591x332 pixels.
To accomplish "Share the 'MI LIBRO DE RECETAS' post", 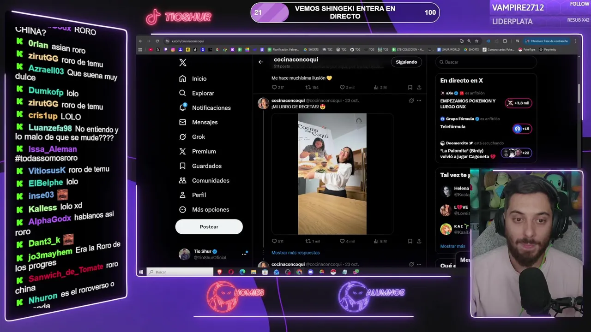I will click(419, 241).
